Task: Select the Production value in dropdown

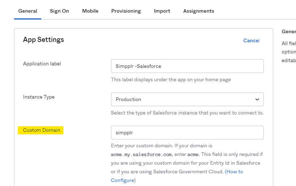Action: pyautogui.click(x=128, y=99)
